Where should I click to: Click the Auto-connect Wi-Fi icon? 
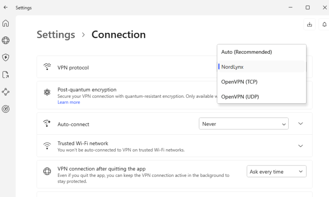tap(47, 123)
